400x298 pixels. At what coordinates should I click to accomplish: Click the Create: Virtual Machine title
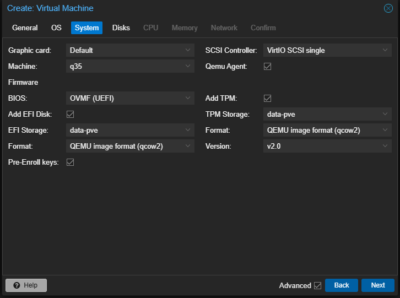(50, 8)
